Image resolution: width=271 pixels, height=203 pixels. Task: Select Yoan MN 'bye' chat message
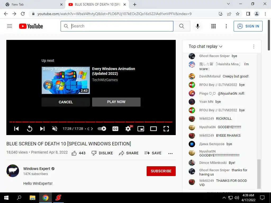(218, 102)
